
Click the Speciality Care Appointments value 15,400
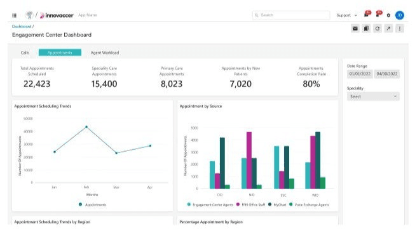pyautogui.click(x=104, y=84)
